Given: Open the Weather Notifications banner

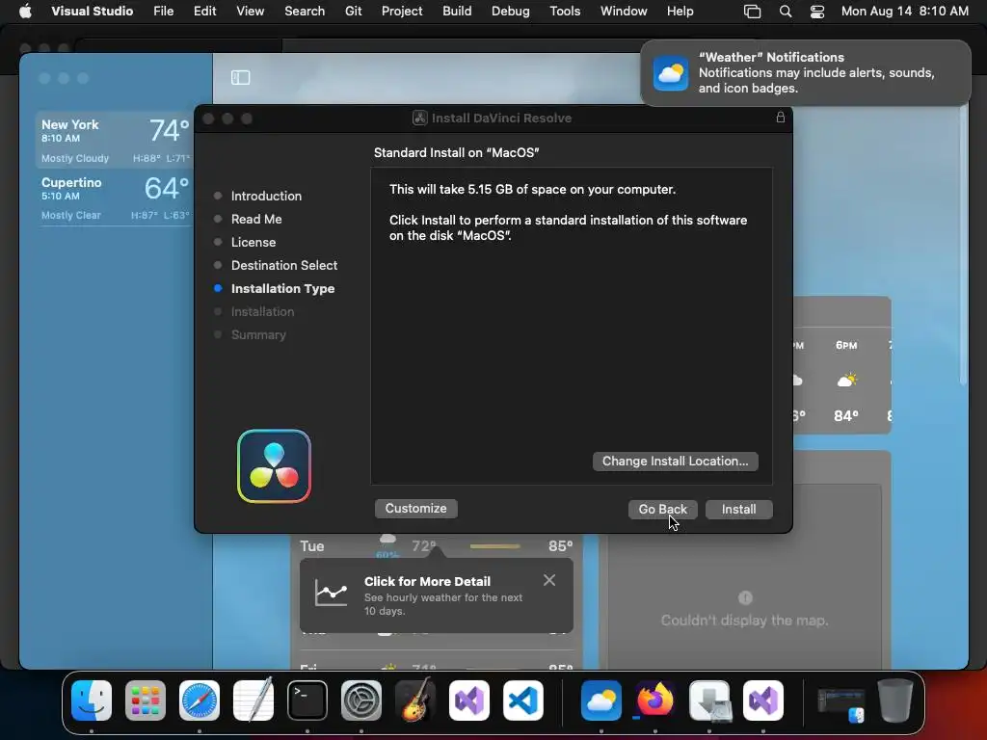Looking at the screenshot, I should point(805,73).
